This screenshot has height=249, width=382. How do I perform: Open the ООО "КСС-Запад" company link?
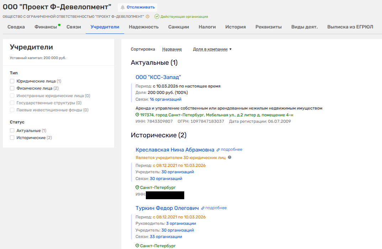pos(158,77)
